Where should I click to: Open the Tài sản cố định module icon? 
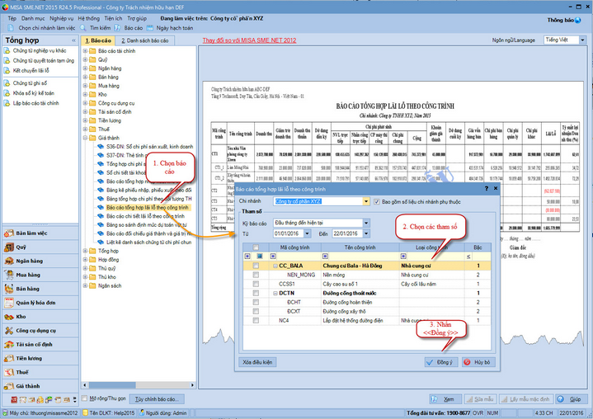point(9,345)
